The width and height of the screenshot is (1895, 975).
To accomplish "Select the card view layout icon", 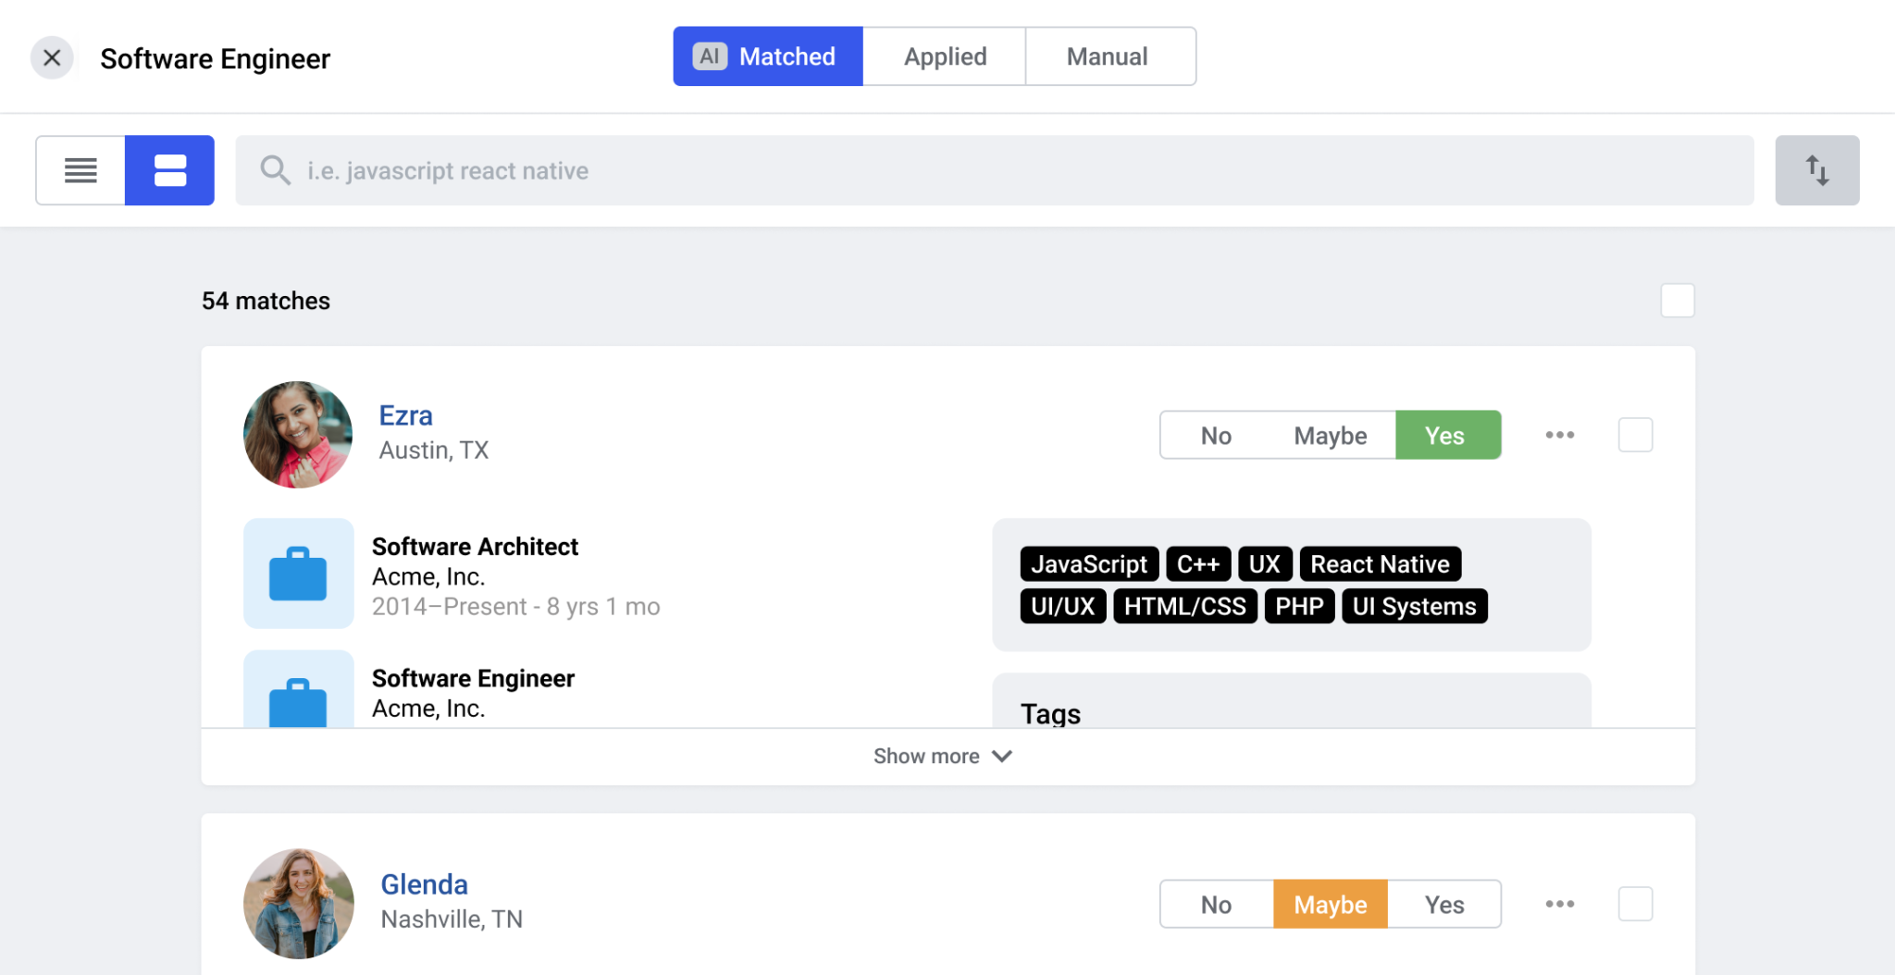I will click(x=169, y=170).
